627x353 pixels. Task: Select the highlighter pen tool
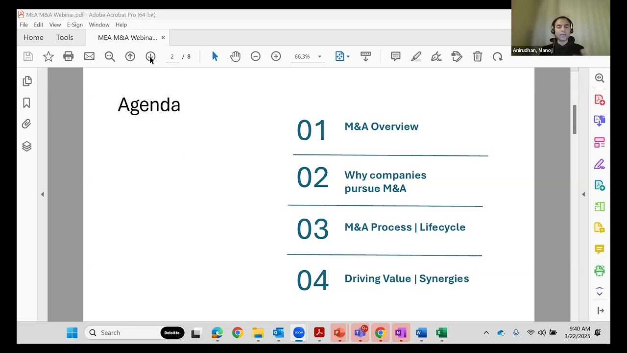(416, 56)
